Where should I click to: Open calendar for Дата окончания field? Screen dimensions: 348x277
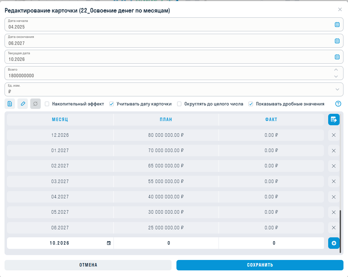[337, 41]
